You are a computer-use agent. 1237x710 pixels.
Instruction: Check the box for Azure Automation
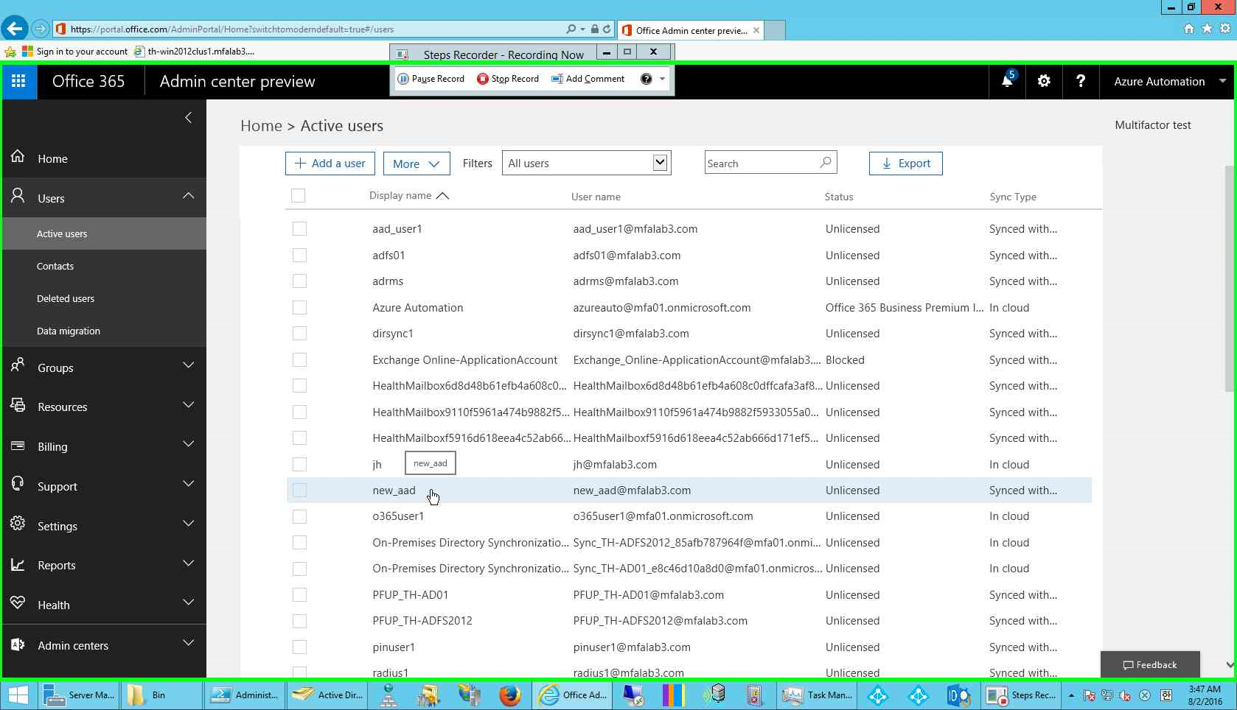299,308
